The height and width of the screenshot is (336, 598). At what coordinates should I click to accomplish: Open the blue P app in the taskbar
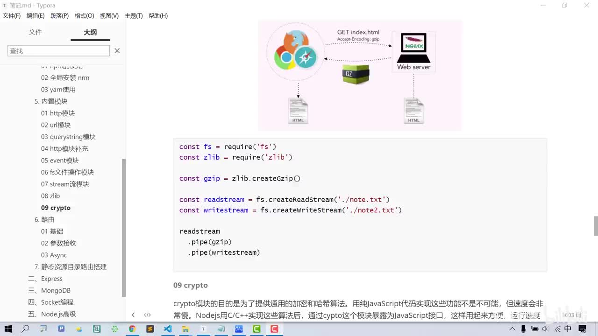click(x=61, y=329)
